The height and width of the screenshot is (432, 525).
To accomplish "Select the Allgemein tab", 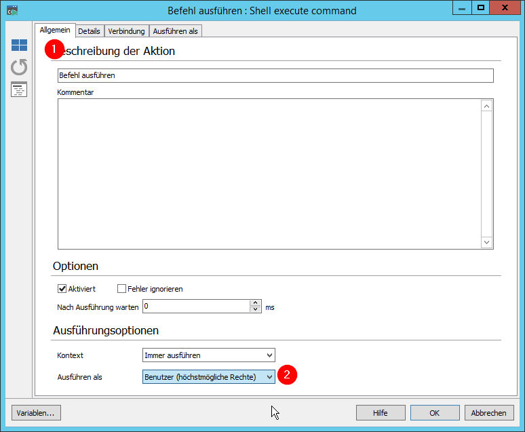I will (54, 31).
